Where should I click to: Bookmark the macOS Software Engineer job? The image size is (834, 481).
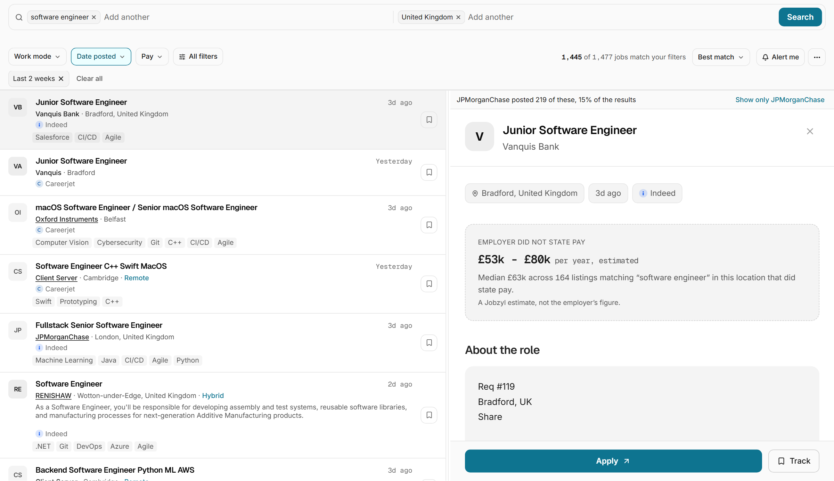point(429,225)
